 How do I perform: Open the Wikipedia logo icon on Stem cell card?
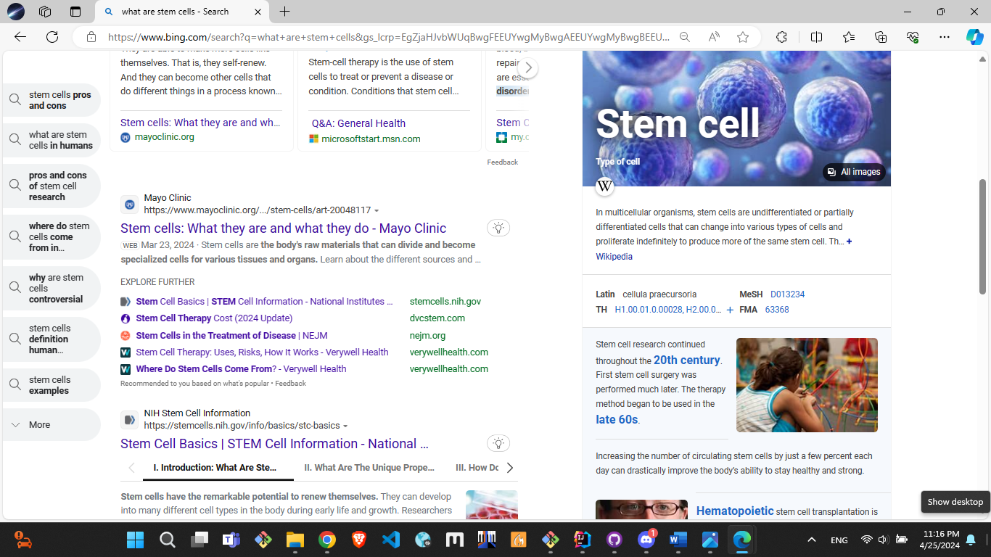pos(605,187)
